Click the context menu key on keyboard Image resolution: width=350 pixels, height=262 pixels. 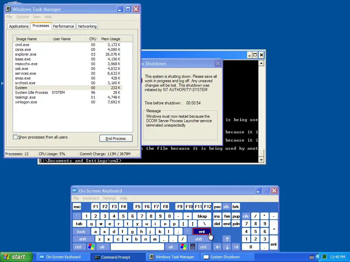193,247
